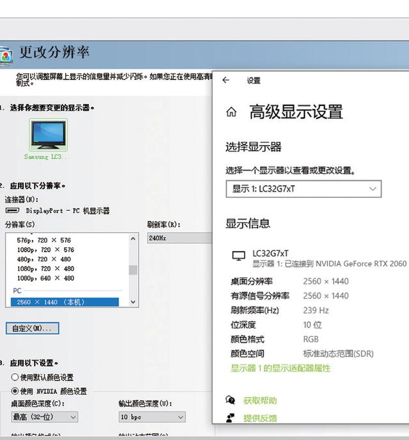Select the Samsung LC3 monitor thumbnail

point(49,135)
